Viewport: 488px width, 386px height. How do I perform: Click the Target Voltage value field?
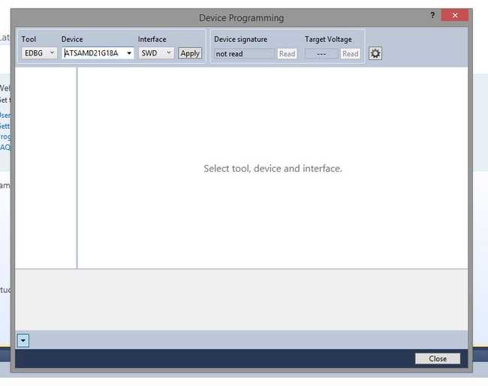coord(321,54)
